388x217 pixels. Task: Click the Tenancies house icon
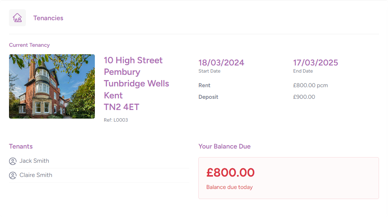click(x=17, y=18)
